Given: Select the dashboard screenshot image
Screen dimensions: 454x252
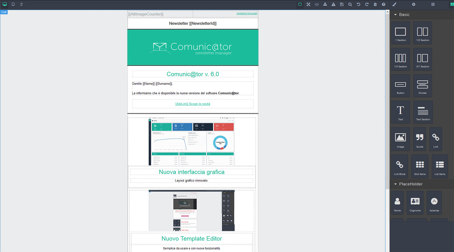Looking at the screenshot, I should (x=192, y=142).
